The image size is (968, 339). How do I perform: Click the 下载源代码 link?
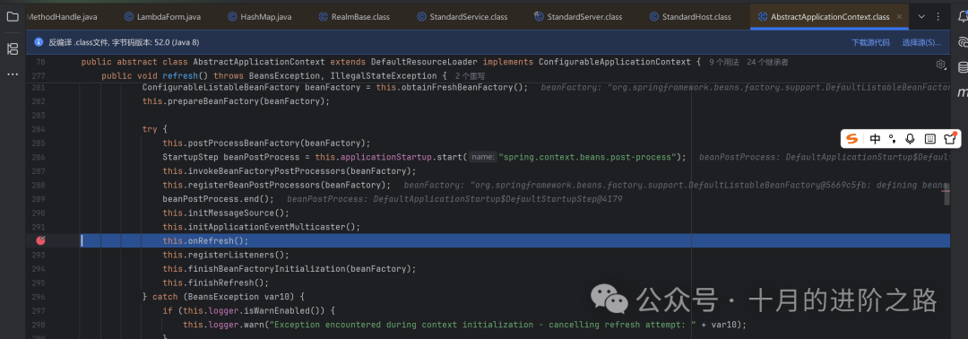pos(870,43)
